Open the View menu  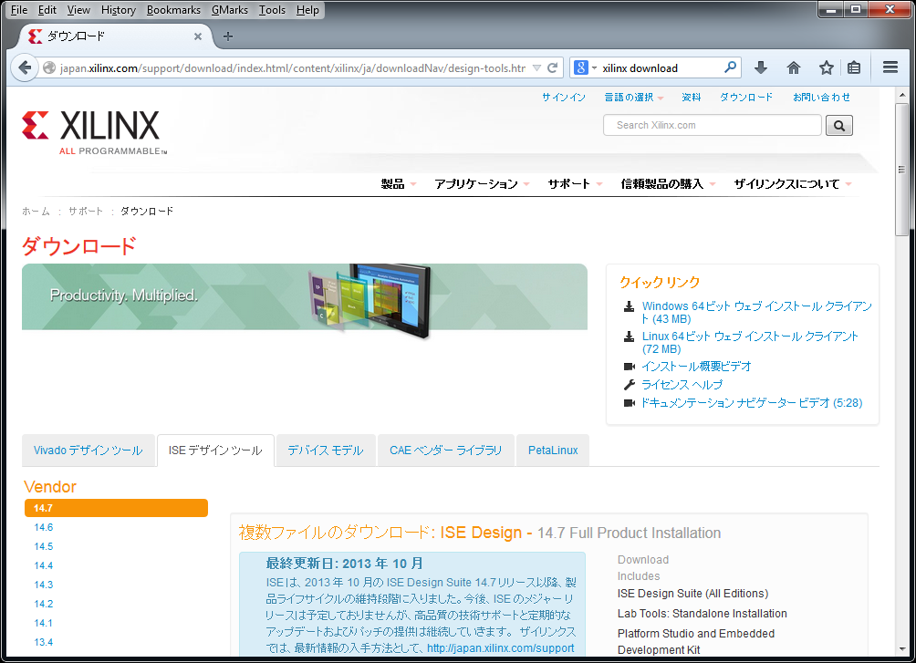coord(78,10)
